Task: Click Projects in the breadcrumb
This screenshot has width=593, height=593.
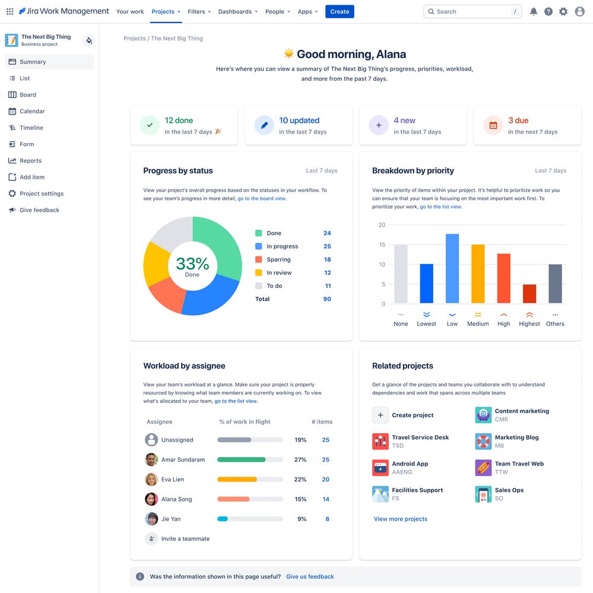Action: click(134, 38)
